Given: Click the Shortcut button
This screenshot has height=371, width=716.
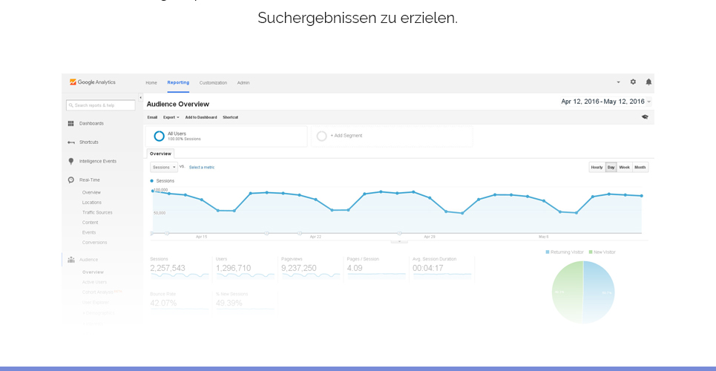Looking at the screenshot, I should point(230,117).
